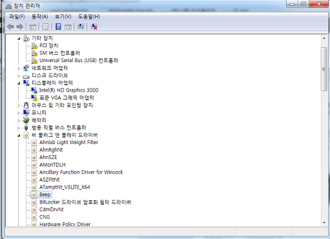330x239 pixels.
Task: Select Ancillary Function Driver for Winsock
Action: 81,172
